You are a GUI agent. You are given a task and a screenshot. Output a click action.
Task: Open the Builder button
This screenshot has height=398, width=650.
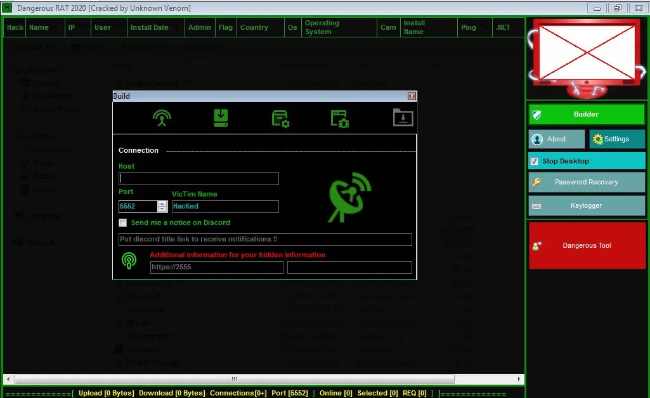click(x=587, y=114)
